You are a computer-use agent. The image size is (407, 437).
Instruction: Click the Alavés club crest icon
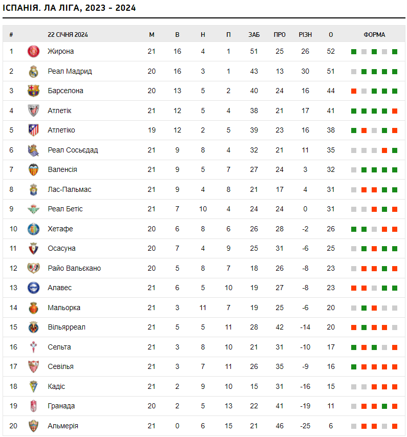pos(33,288)
